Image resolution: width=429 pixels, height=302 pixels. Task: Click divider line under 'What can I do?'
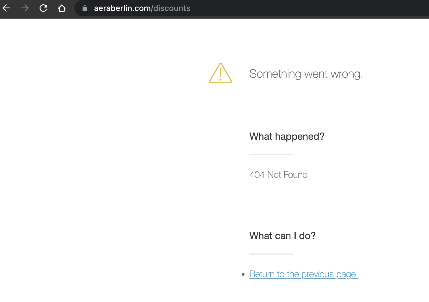[271, 254]
